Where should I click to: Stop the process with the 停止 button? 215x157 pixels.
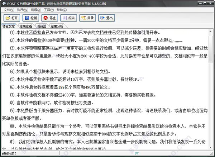point(50,18)
